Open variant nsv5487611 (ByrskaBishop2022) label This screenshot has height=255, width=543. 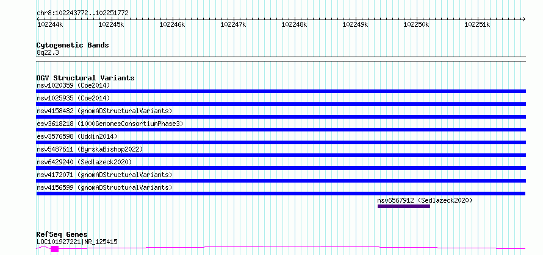[x=89, y=149]
